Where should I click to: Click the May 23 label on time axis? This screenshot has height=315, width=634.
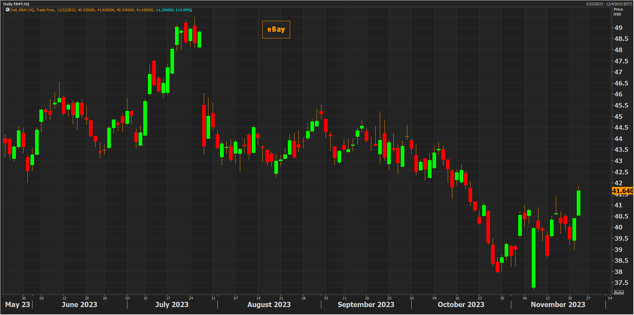tap(18, 304)
